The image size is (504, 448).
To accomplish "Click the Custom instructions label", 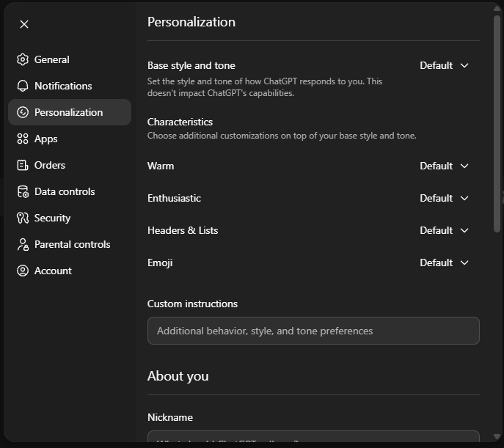I will (192, 304).
